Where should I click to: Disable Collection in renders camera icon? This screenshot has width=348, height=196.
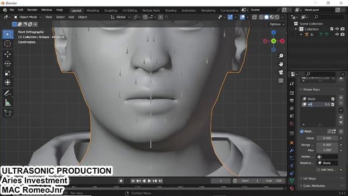click(x=343, y=29)
